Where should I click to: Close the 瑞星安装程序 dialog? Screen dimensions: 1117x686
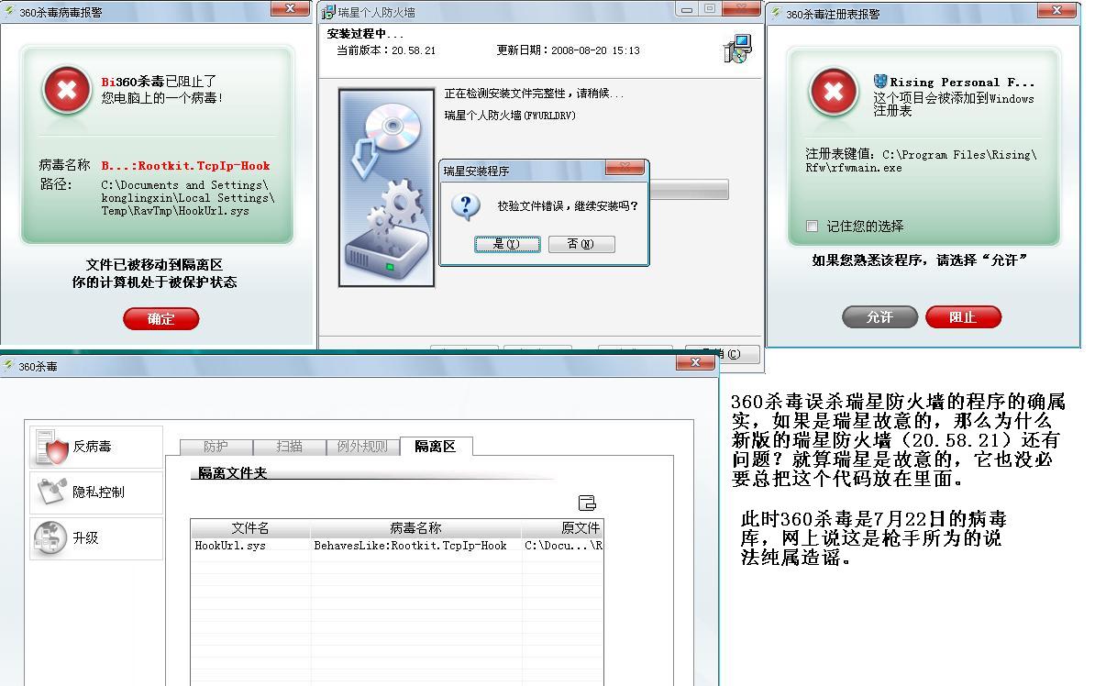tap(625, 168)
